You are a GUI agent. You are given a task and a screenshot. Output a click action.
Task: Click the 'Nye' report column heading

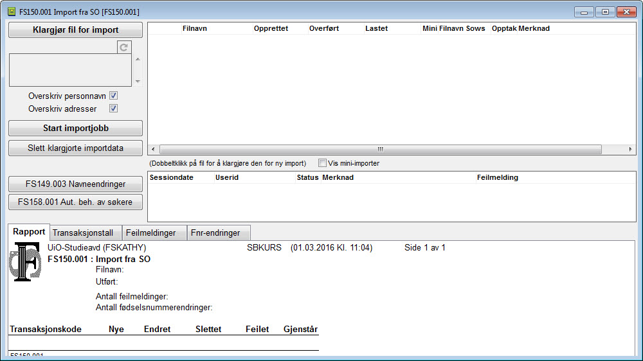point(116,329)
